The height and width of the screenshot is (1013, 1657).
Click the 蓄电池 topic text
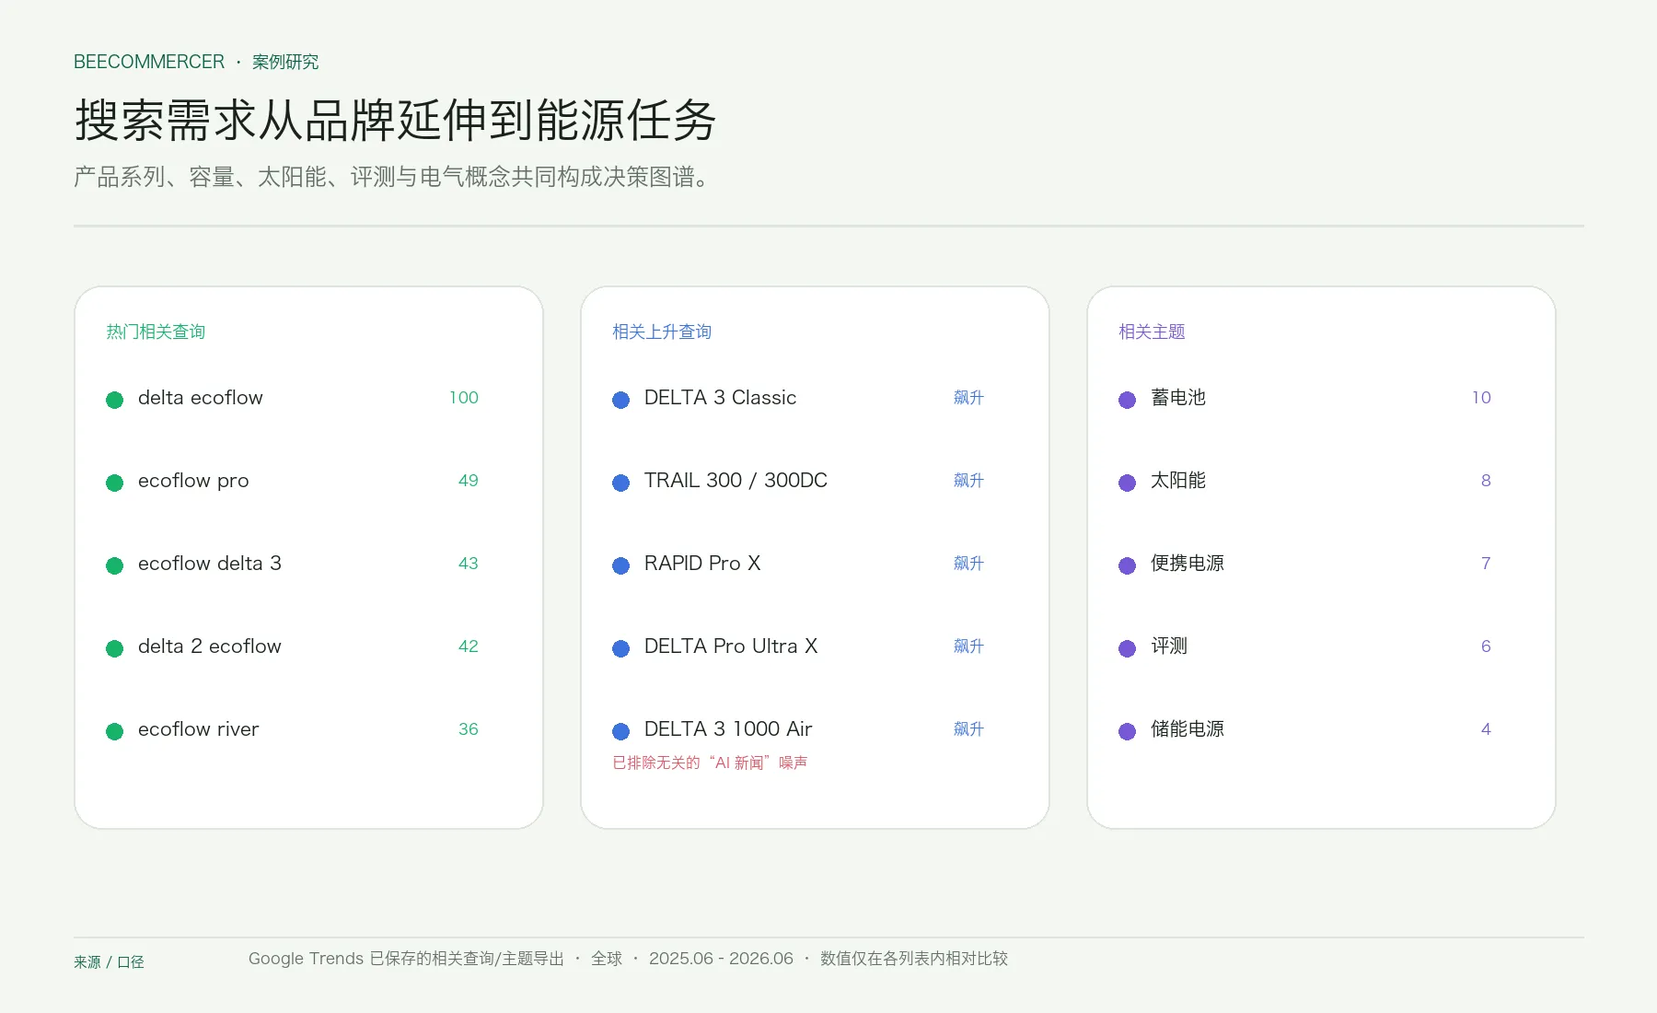click(1178, 398)
